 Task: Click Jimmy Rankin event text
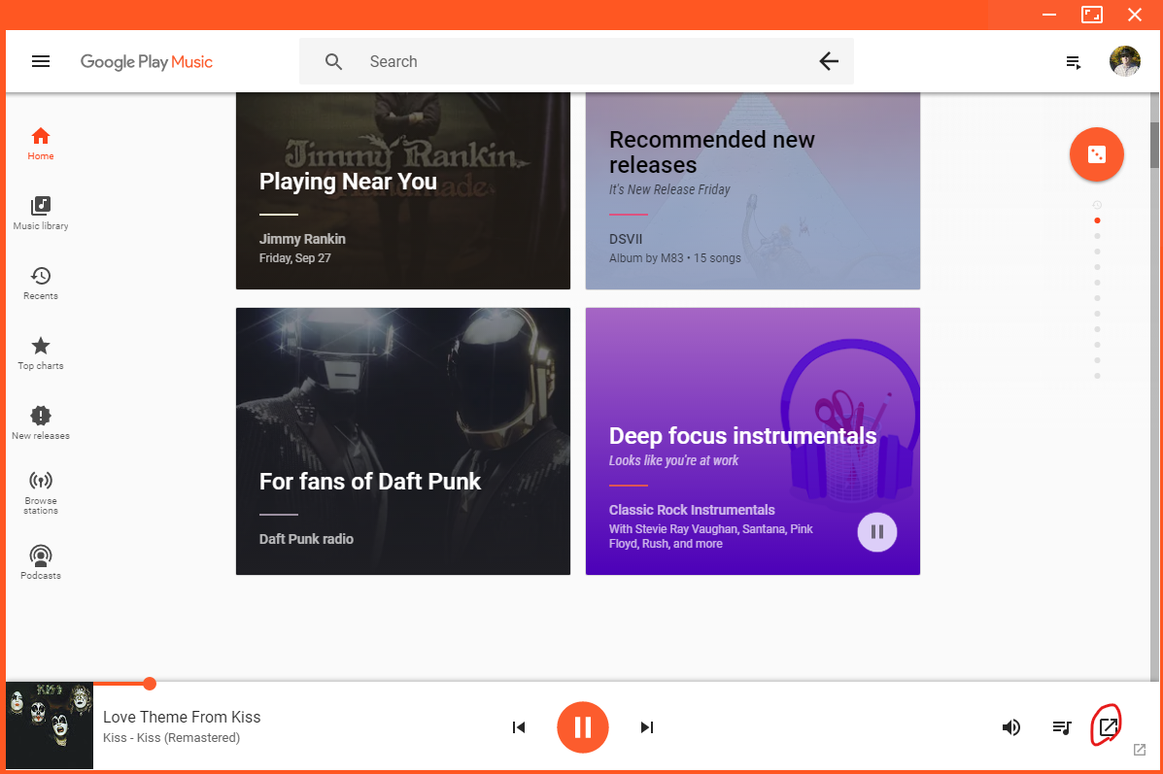[302, 239]
